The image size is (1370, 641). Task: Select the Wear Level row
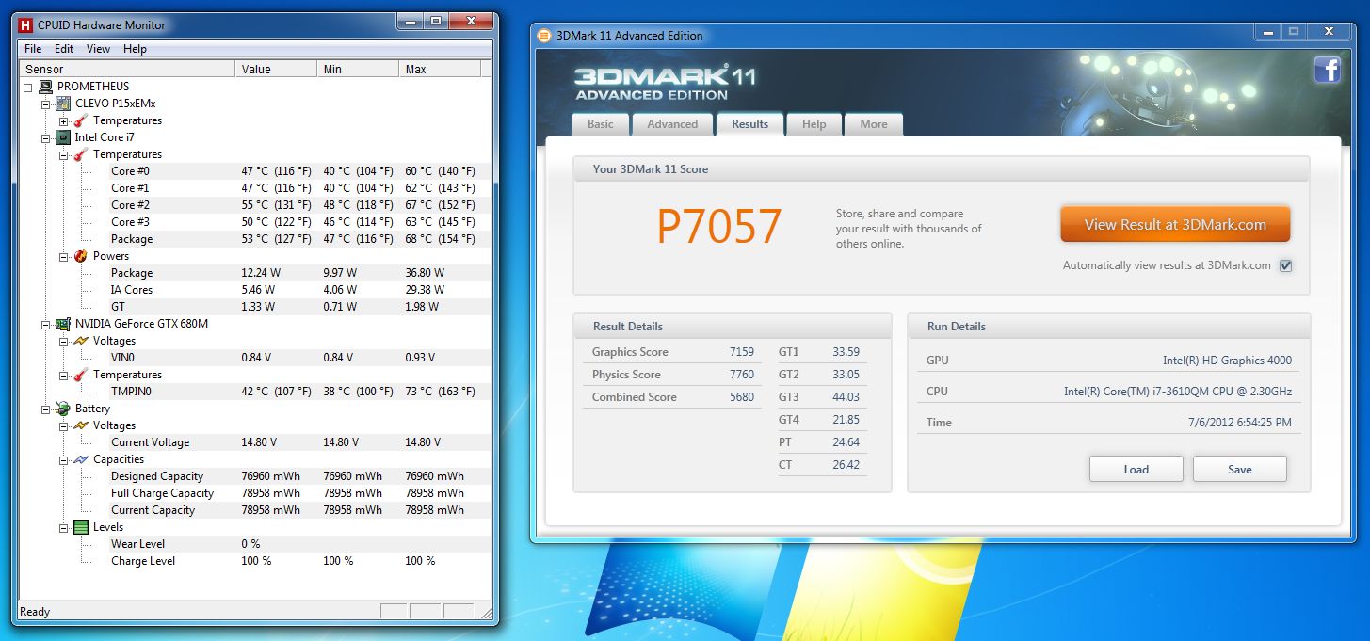point(255,544)
